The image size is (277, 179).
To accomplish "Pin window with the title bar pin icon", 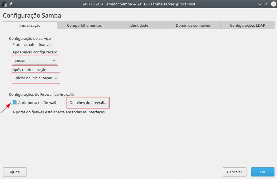I will (x=11, y=4).
